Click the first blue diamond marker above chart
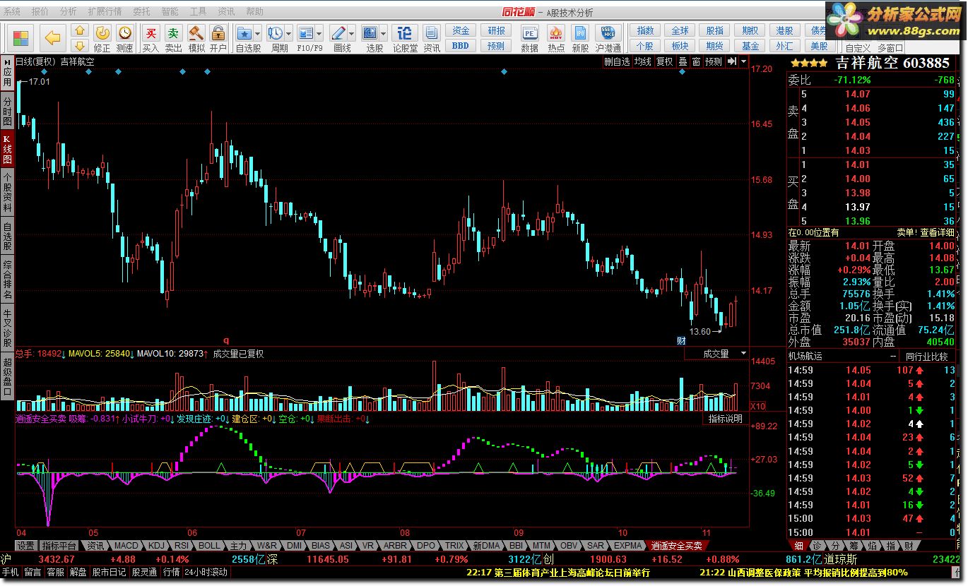The image size is (968, 586). [45, 72]
